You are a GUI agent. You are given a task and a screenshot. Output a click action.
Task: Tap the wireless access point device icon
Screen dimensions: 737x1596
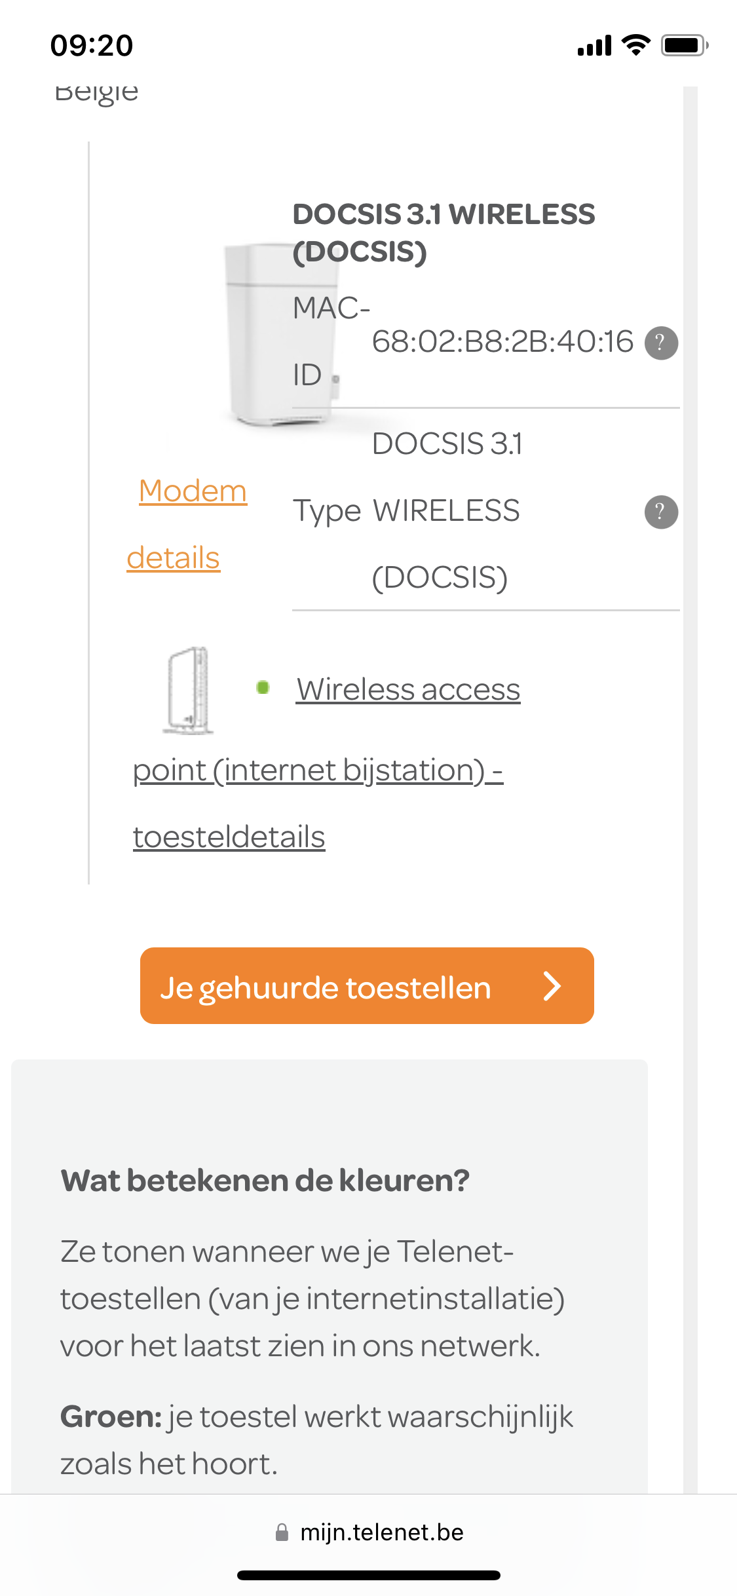[x=189, y=690]
